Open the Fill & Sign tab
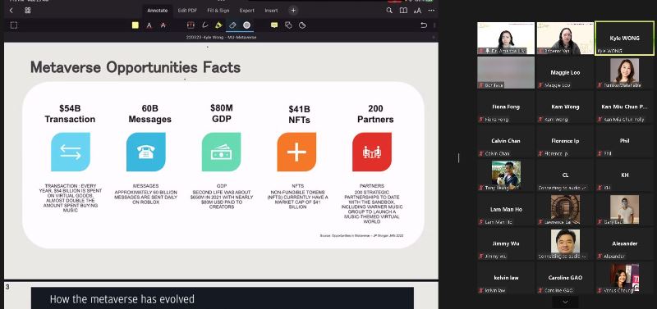The image size is (657, 309). 218,11
